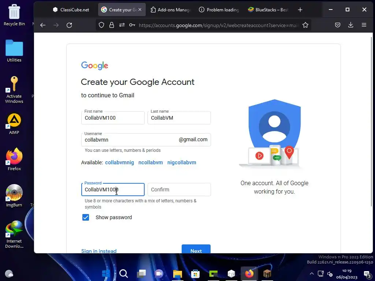Reload the current page
Viewport: 375px width, 281px height.
pos(69,25)
